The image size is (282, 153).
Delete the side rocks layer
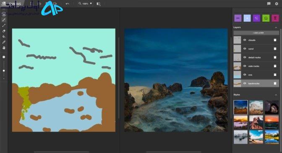(275, 66)
